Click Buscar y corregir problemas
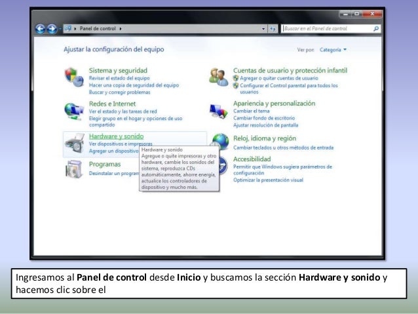This screenshot has width=418, height=314. [x=120, y=92]
